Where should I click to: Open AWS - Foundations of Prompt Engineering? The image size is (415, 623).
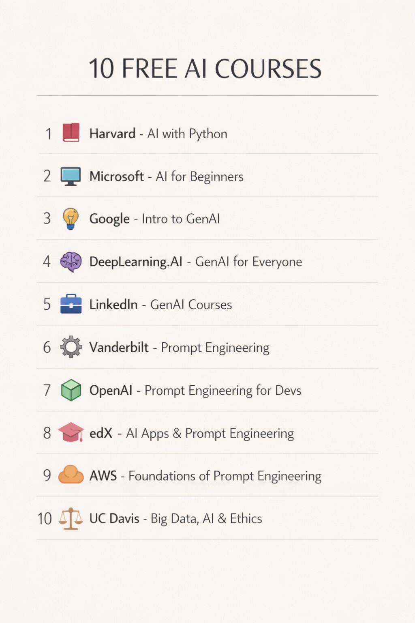tap(205, 476)
